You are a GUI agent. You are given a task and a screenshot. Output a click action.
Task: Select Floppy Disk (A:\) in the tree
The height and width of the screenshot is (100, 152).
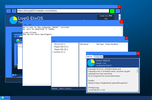point(61,47)
